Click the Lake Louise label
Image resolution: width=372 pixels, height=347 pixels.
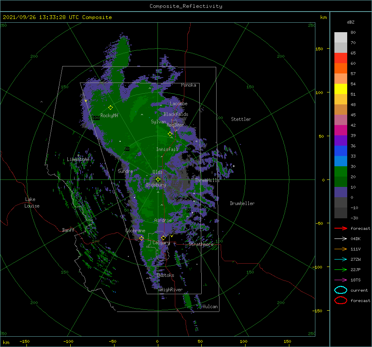[32, 203]
